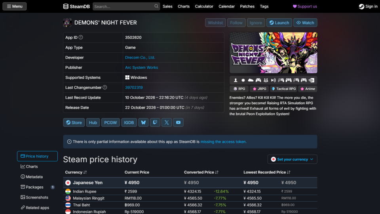This screenshot has height=214, width=380.
Task: Click the remote play feature icon
Action: point(274,80)
